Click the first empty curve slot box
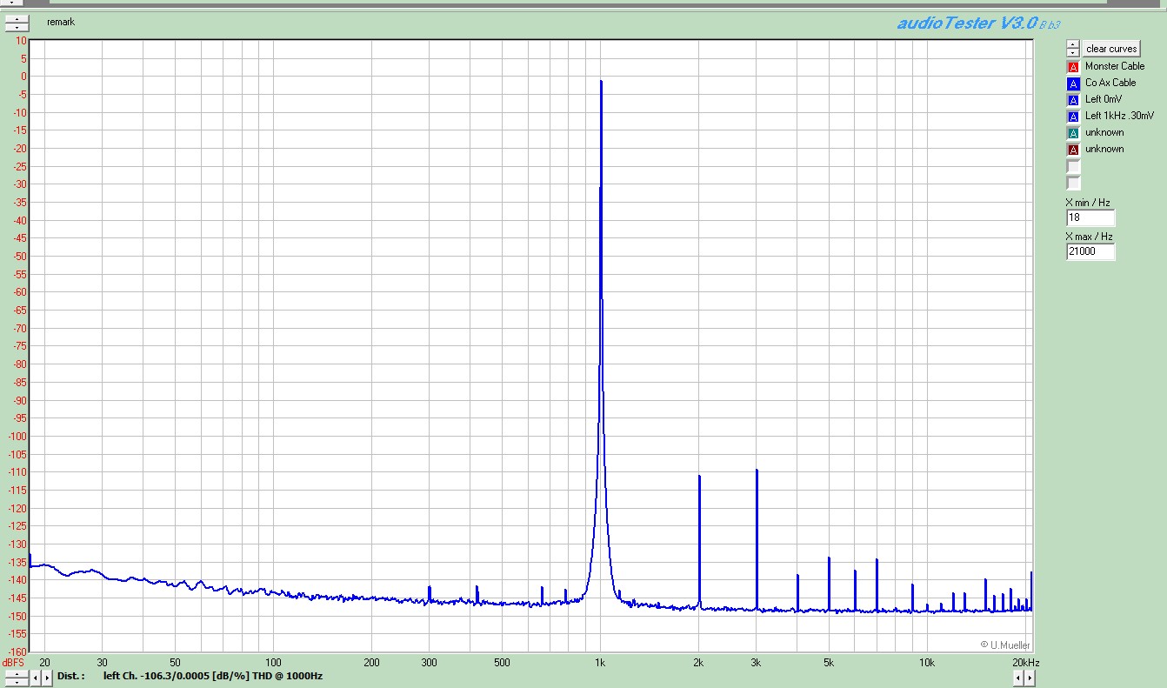The width and height of the screenshot is (1167, 688). 1073,166
